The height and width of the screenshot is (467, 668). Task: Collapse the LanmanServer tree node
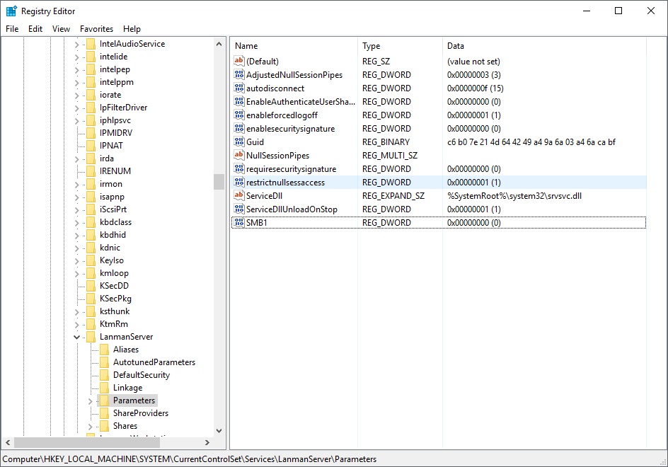pos(77,338)
